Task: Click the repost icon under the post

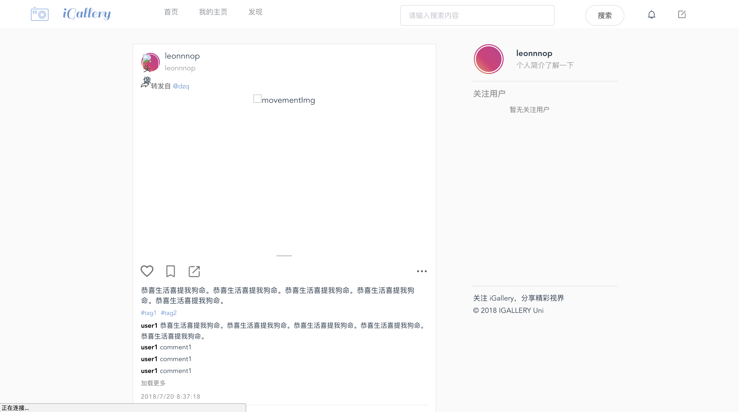Action: point(194,271)
